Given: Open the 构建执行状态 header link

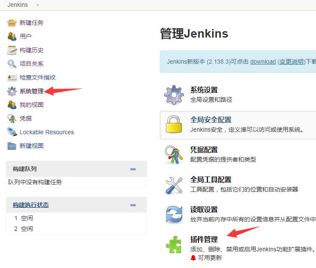Looking at the screenshot, I should point(31,205).
